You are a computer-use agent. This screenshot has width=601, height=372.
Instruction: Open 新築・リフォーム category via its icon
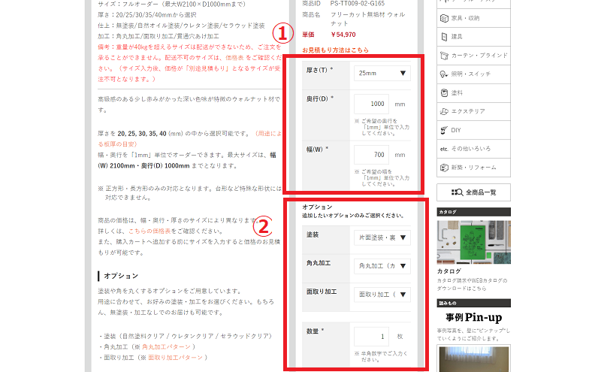click(445, 168)
